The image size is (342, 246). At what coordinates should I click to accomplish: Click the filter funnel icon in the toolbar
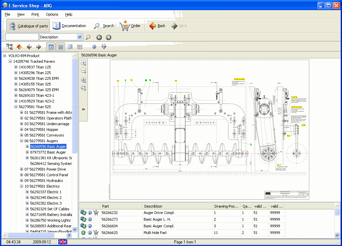(x=104, y=47)
